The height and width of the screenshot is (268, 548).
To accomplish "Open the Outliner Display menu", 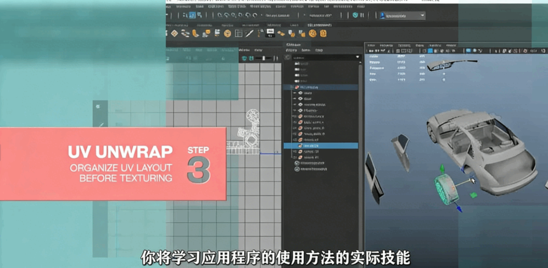I will pos(291,50).
